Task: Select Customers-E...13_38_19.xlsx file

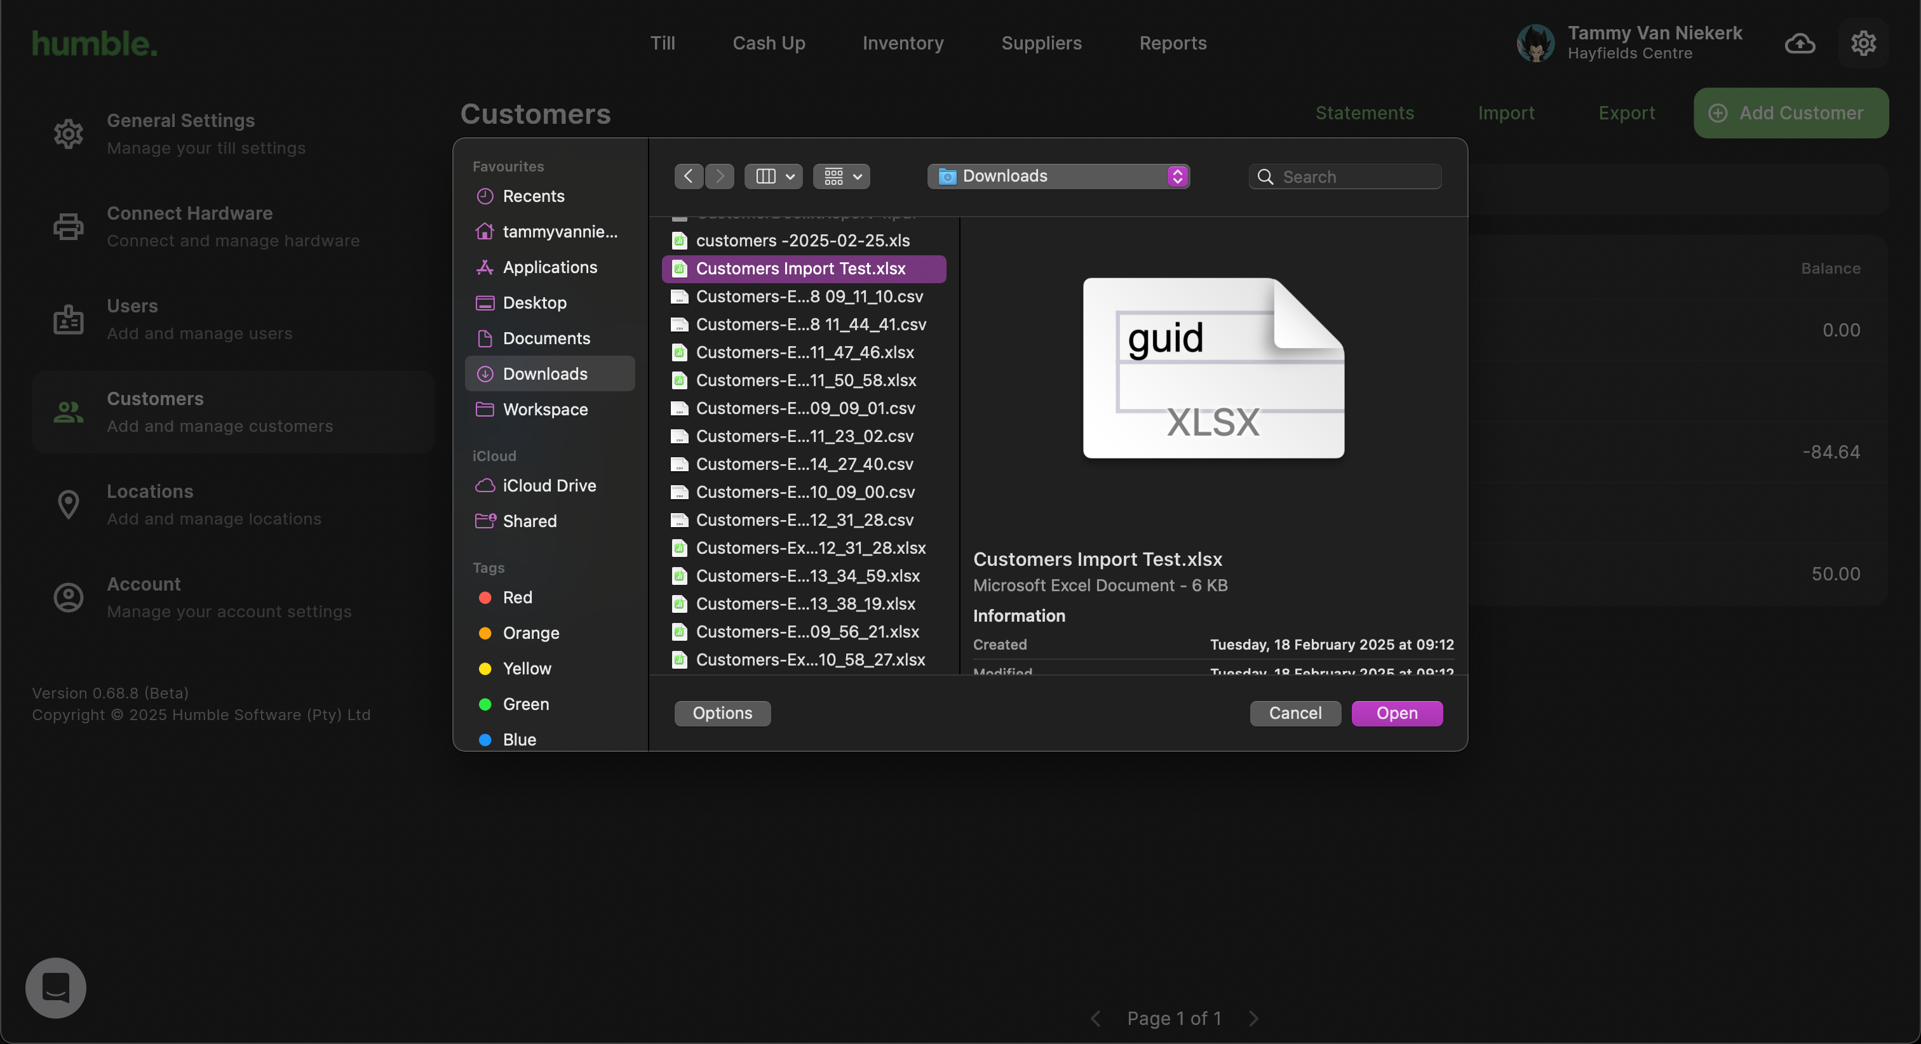Action: [804, 603]
